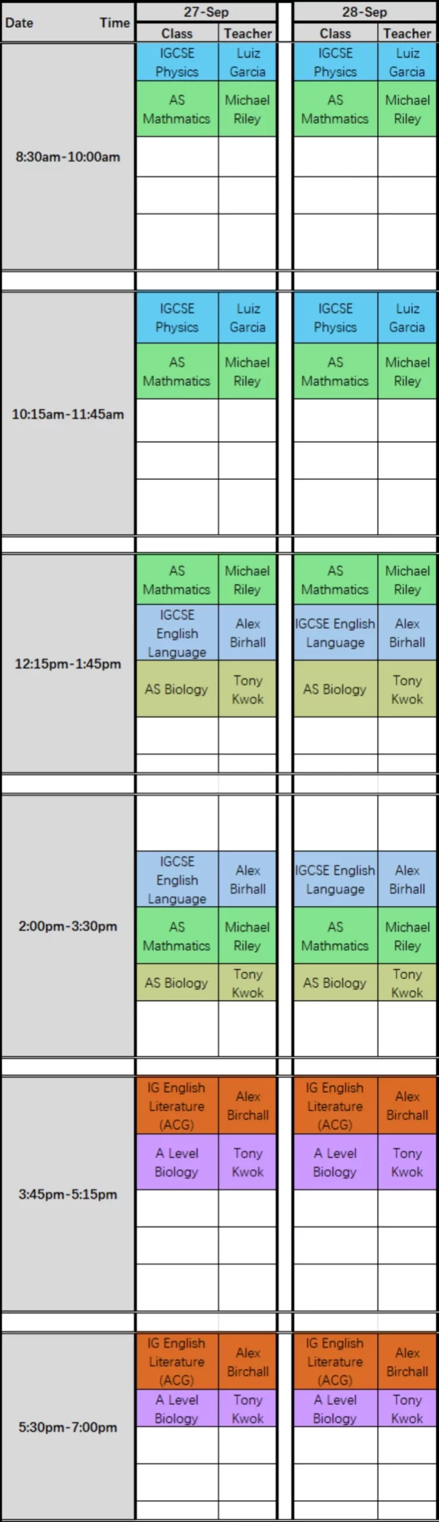
Task: Click the 2:00pm-3:30pm time slot label
Action: tap(68, 926)
